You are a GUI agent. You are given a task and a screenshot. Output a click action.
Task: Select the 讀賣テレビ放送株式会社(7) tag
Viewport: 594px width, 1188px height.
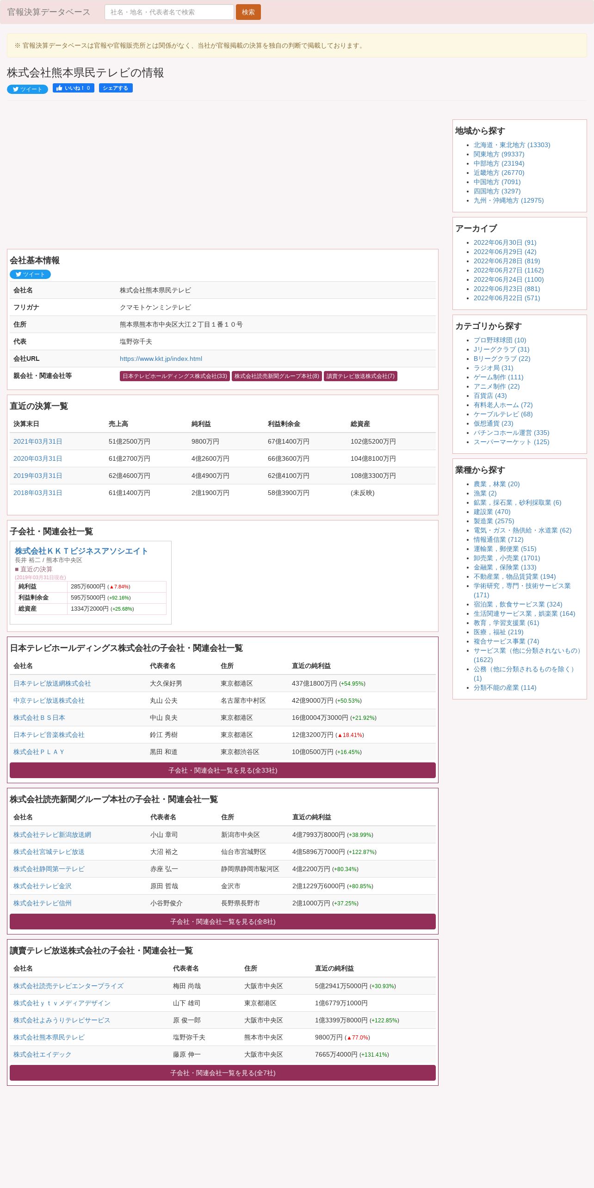360,376
